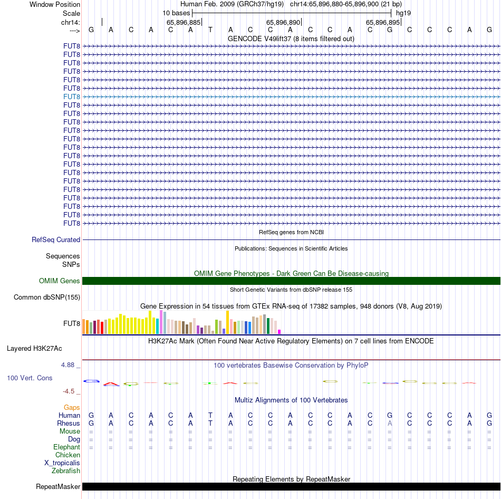
Task: Click the GENCODE V49lift37 track title
Action: pos(291,39)
